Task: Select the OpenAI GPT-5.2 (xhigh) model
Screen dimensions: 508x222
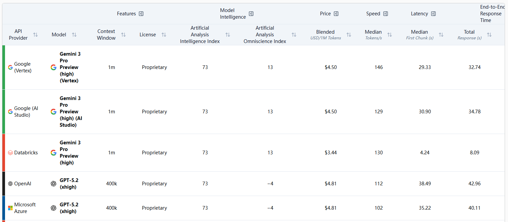Action: pos(69,184)
